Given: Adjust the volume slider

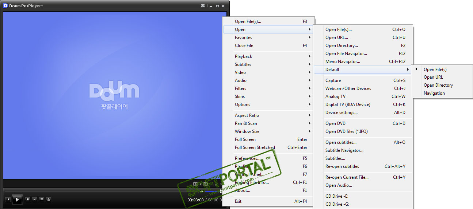Looking at the screenshot, I should [x=213, y=191].
